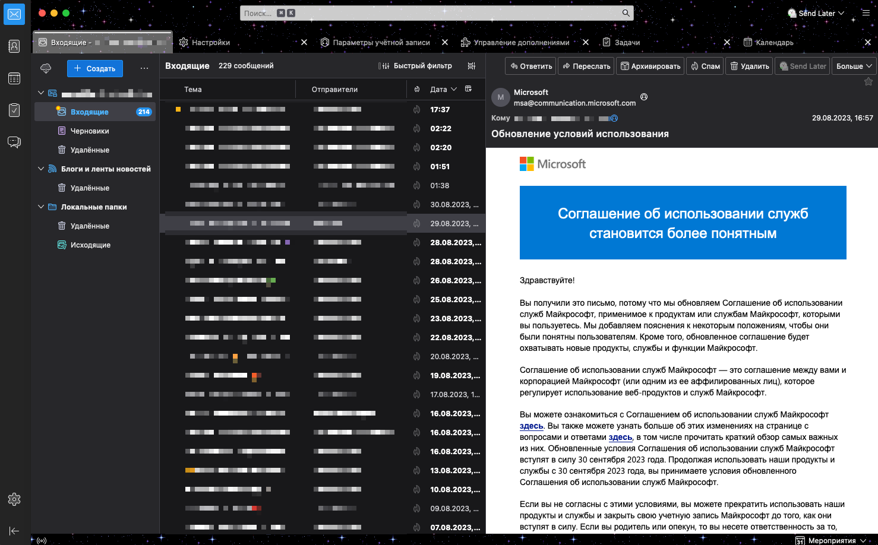
Task: Collapse the mail account folder tree
Action: tap(41, 93)
